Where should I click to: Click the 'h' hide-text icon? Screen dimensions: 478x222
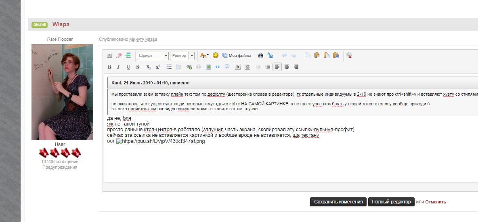[238, 67]
